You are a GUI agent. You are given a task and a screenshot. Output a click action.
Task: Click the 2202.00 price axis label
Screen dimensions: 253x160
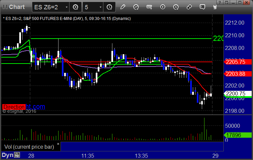point(235,85)
